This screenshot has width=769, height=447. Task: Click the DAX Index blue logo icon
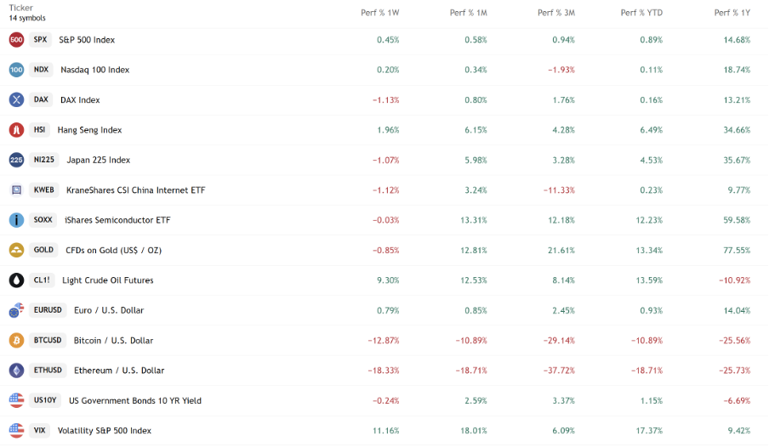pyautogui.click(x=16, y=99)
